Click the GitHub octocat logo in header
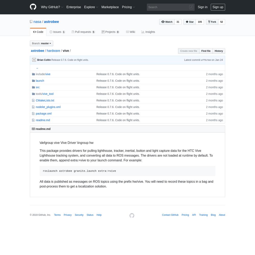Screen dimensions: 255x255 tap(33, 7)
